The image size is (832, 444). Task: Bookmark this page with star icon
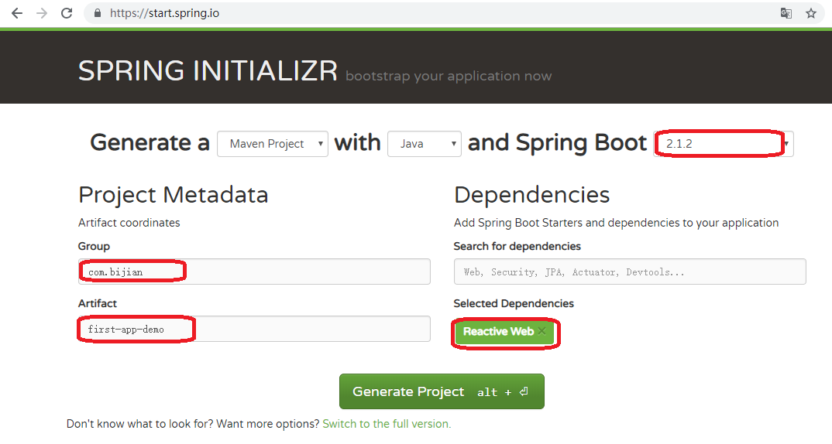[811, 13]
